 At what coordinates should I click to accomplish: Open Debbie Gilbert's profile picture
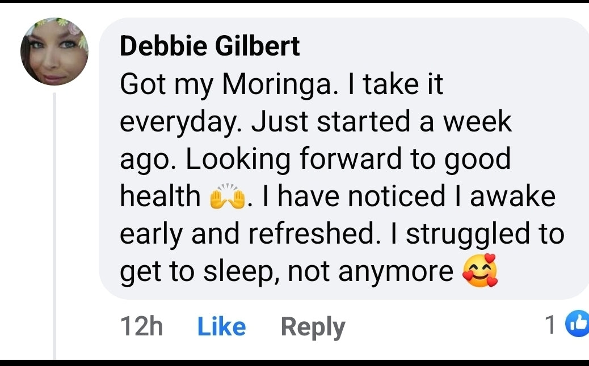click(x=54, y=52)
